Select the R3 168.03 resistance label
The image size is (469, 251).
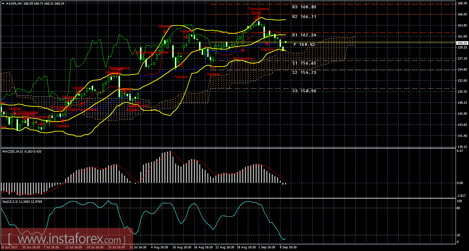(304, 7)
